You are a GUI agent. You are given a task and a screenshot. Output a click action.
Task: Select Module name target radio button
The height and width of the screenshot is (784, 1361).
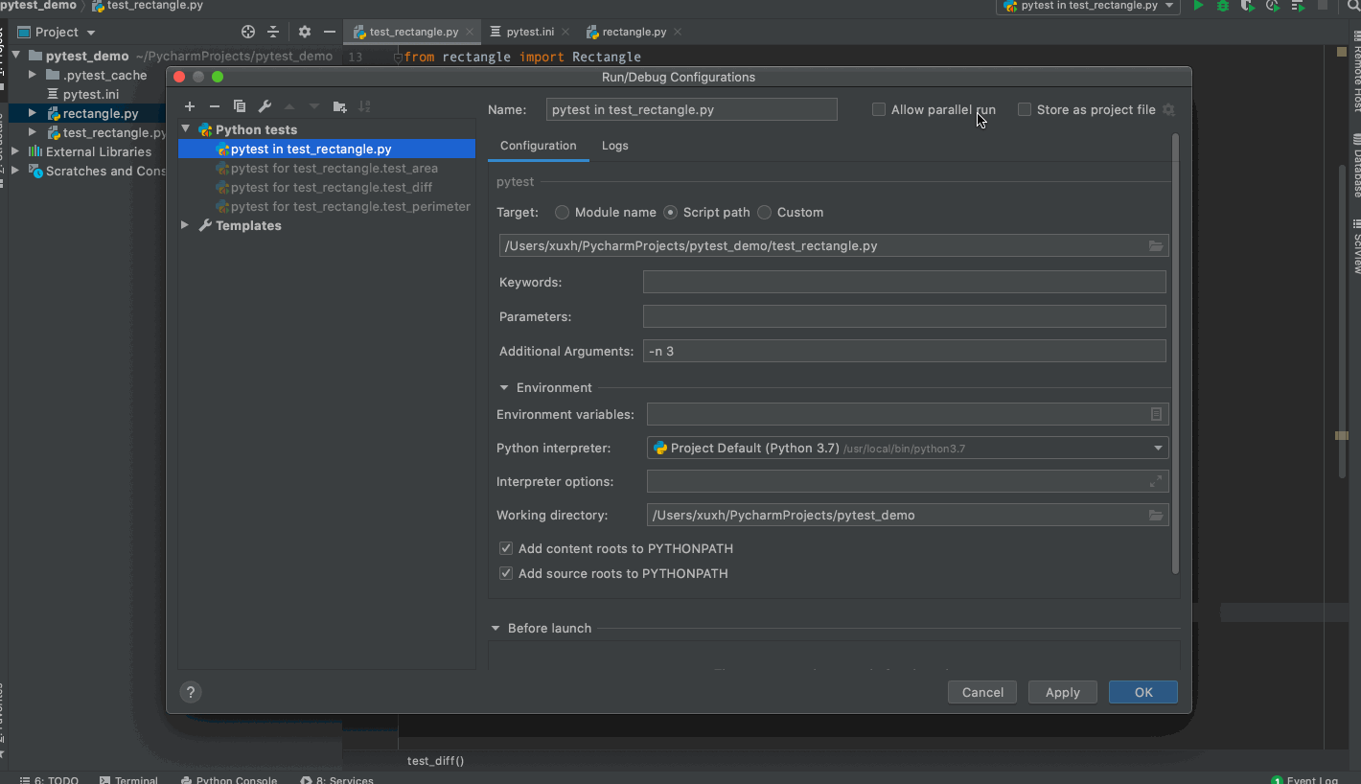click(x=562, y=213)
